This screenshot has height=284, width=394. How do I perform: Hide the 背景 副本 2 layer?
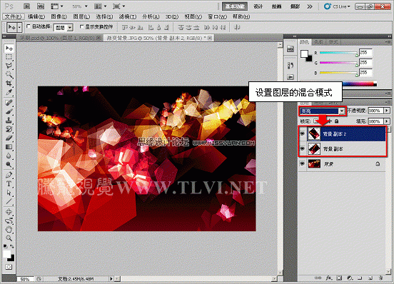click(x=303, y=134)
